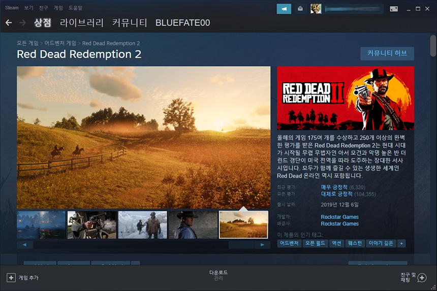437x291 pixels.
Task: Select the 오픈 월드 tag
Action: pyautogui.click(x=315, y=243)
